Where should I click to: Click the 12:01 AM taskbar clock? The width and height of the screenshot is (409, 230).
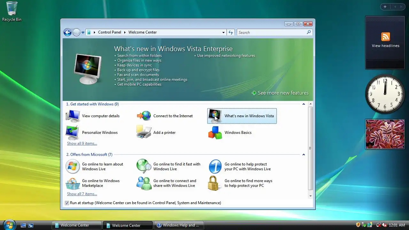pos(397,225)
